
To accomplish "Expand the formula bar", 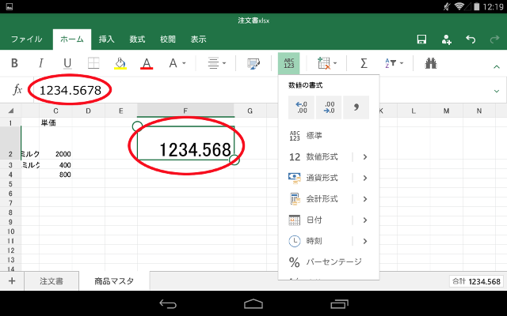I will point(497,91).
